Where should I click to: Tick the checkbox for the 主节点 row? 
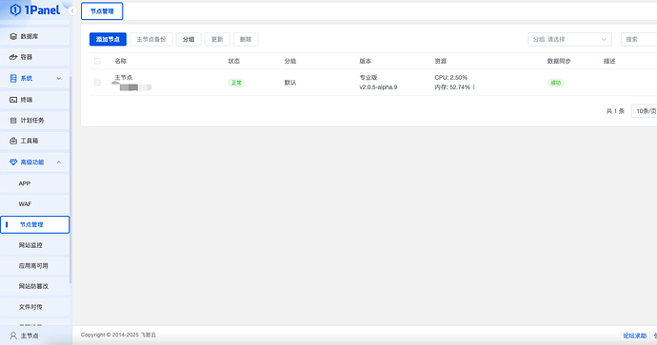(x=98, y=83)
